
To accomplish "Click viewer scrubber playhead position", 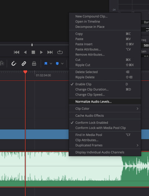I will [x=32, y=45].
